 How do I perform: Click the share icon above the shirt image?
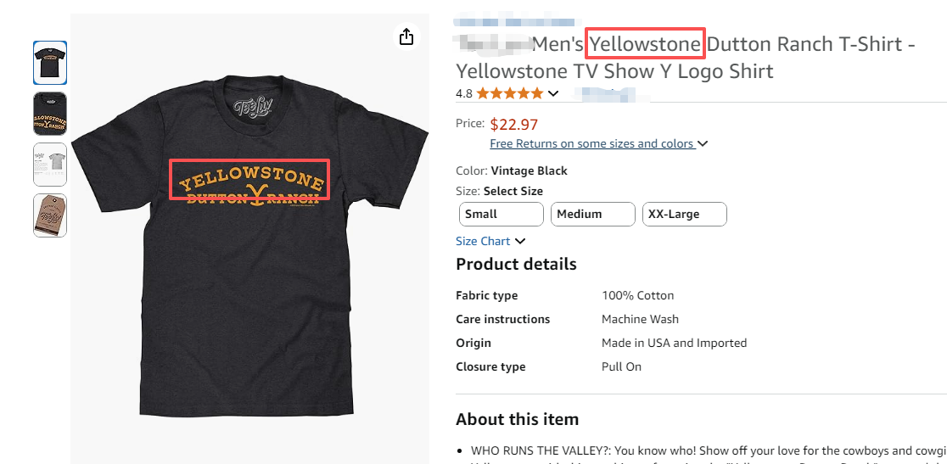[406, 36]
